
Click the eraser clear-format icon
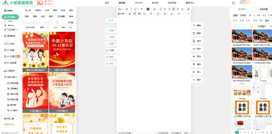tap(130, 14)
